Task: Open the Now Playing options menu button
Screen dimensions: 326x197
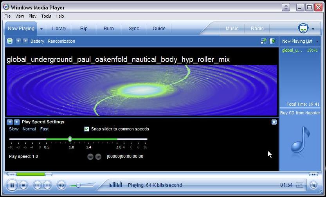Action: [x=10, y=41]
